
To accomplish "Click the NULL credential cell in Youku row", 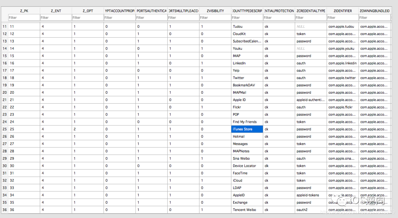I will point(311,49).
